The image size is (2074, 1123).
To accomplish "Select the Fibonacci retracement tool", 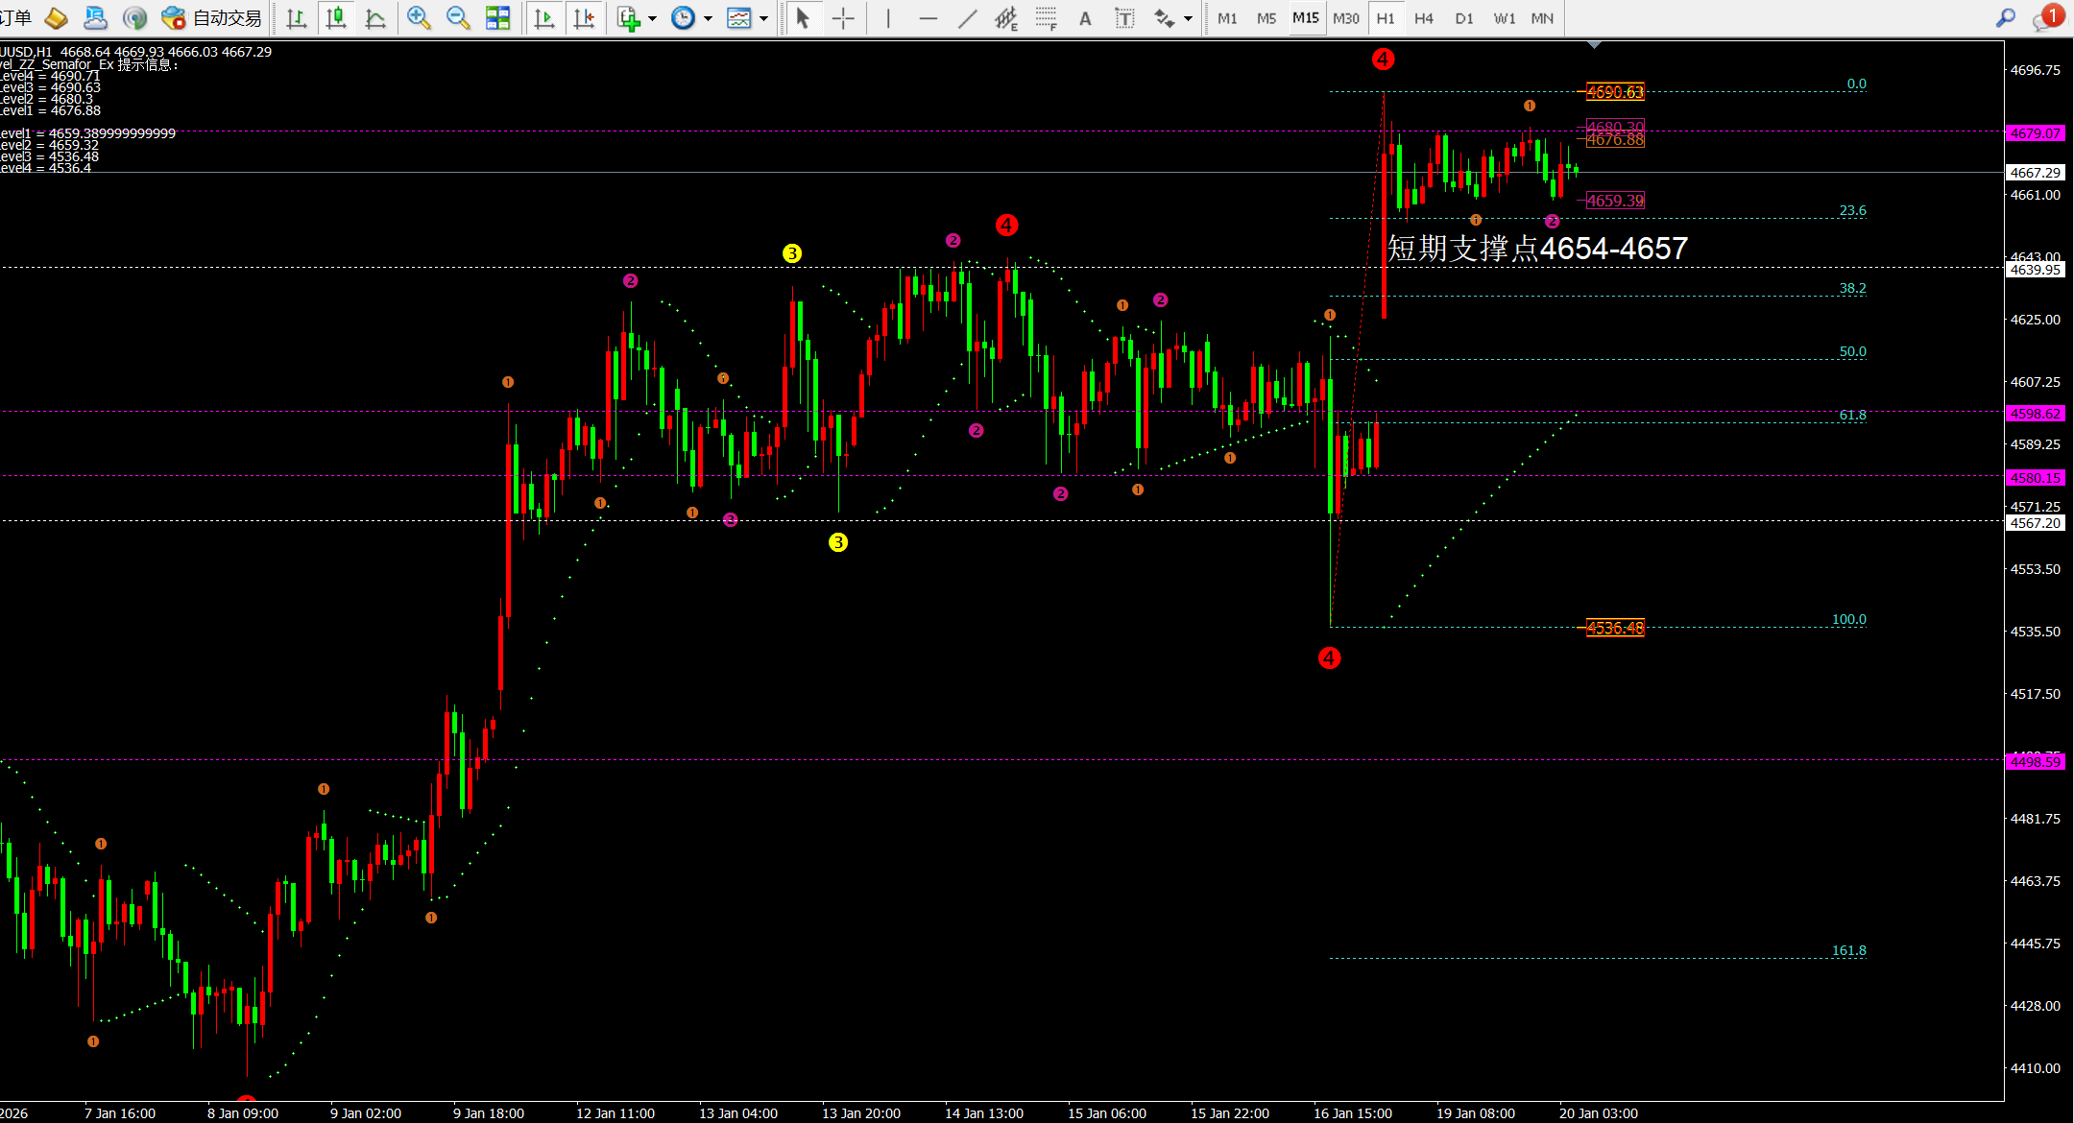I will tap(1046, 18).
